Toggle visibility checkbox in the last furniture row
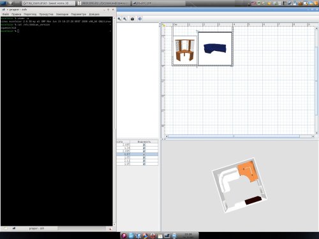The height and width of the screenshot is (239, 319). coord(144,164)
